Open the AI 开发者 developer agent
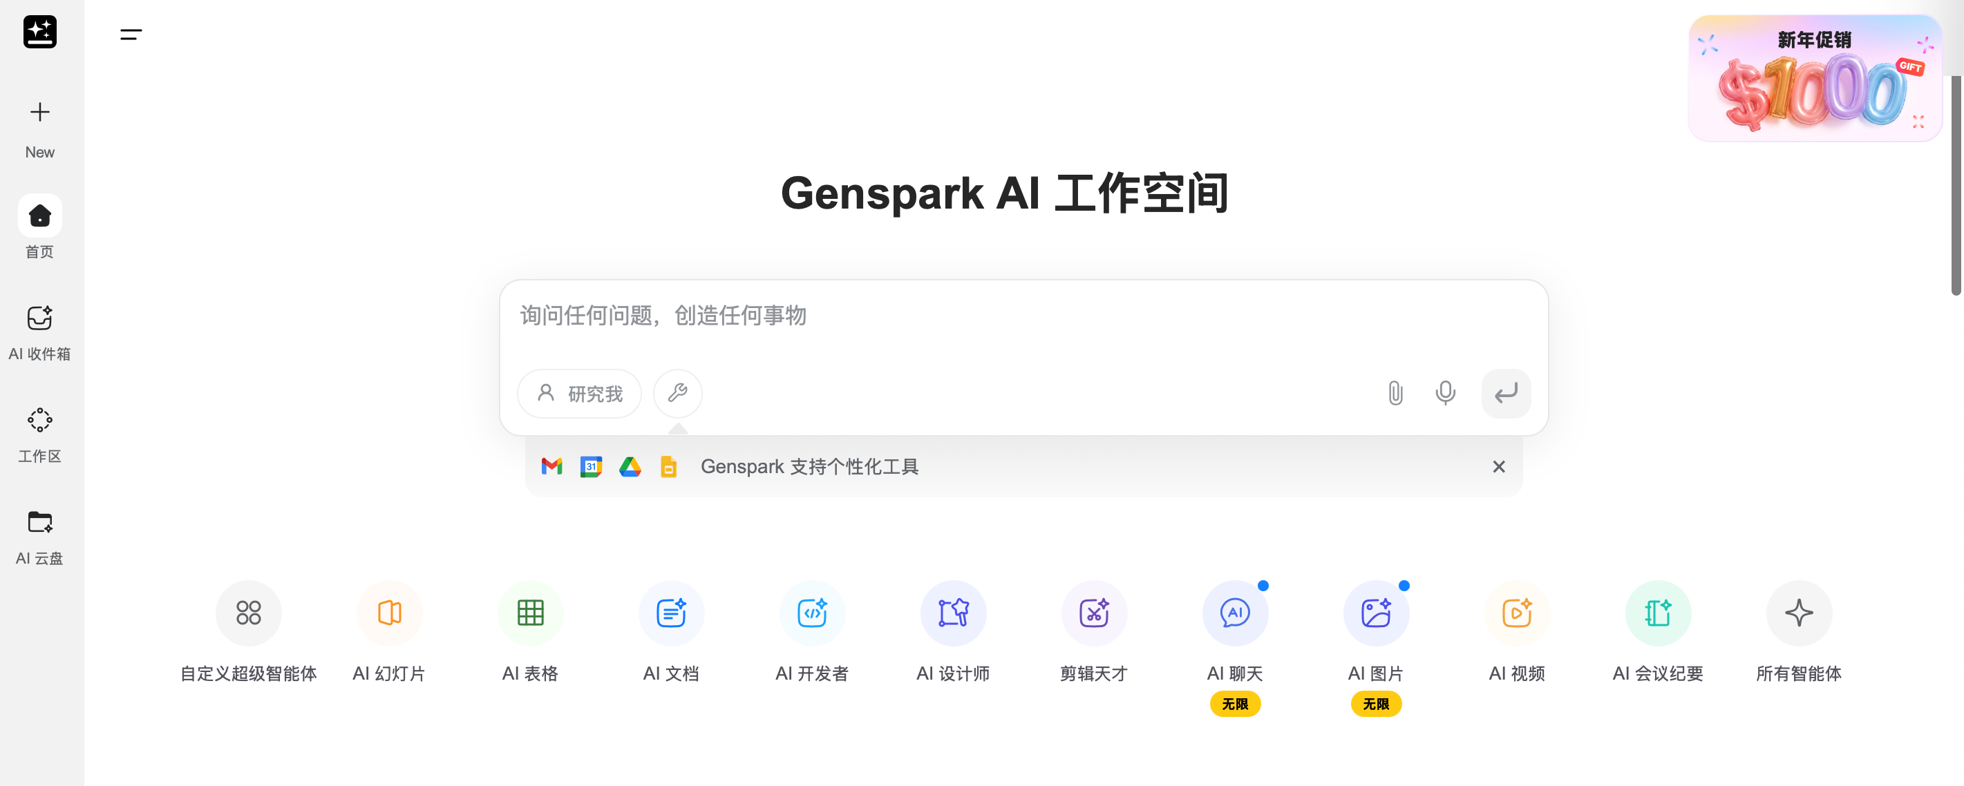Viewport: 1964px width, 786px height. click(x=812, y=612)
